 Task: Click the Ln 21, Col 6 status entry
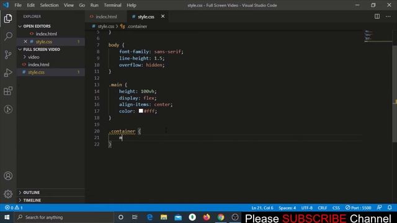click(x=262, y=208)
